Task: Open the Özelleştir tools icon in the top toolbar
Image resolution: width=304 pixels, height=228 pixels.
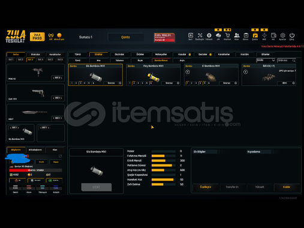Action: point(200,37)
